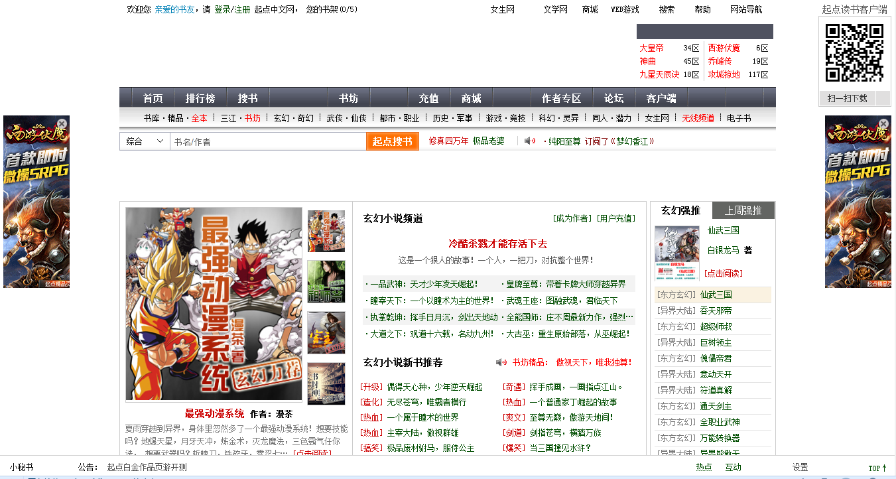Click 互动 in the bottom bar

733,467
